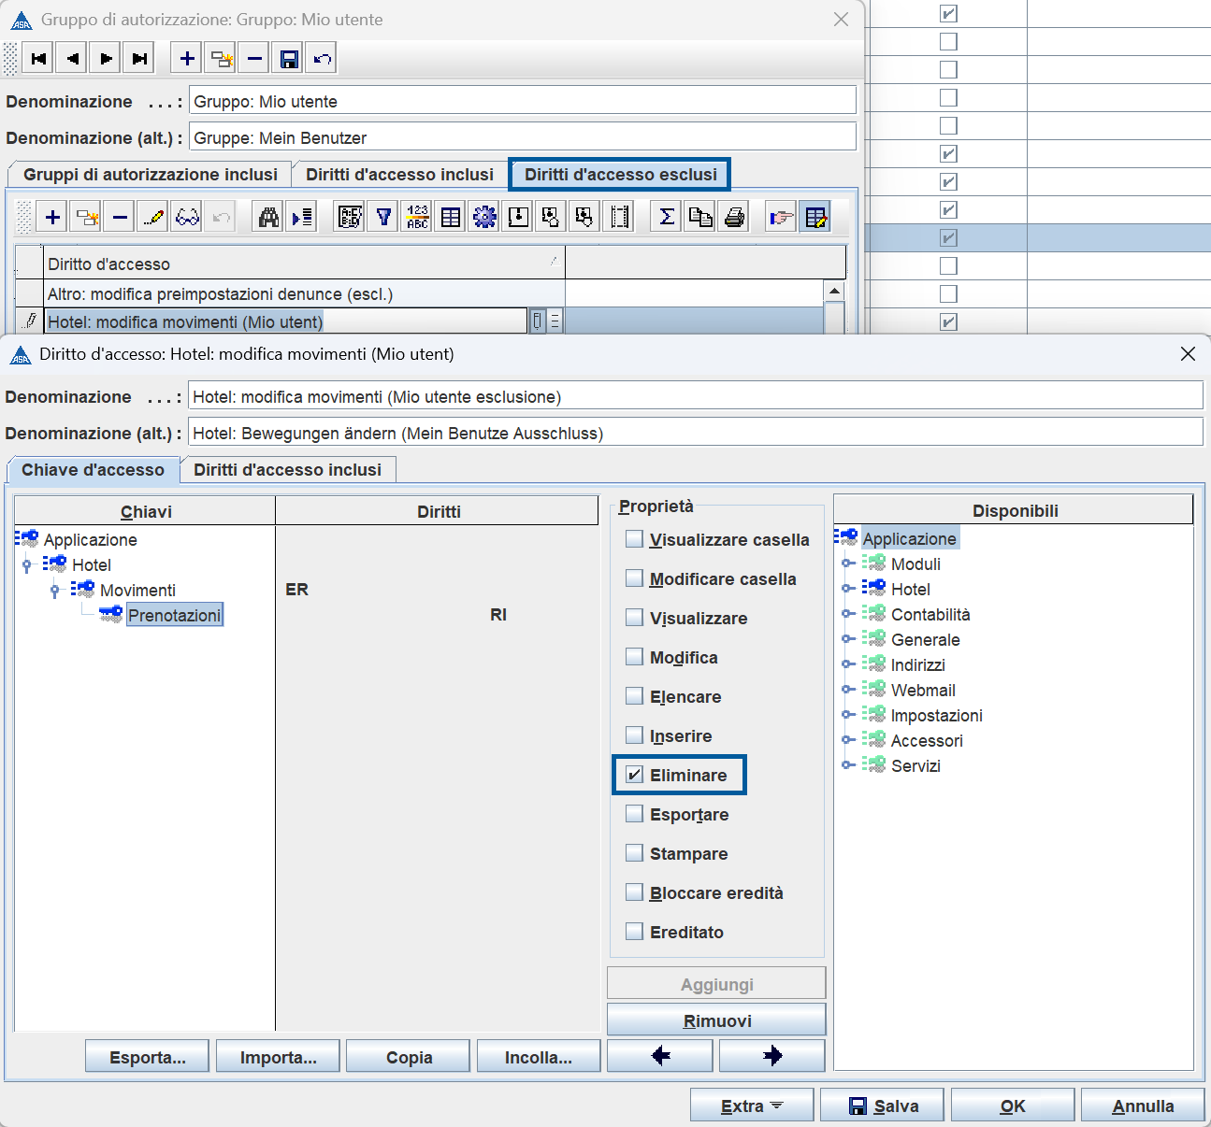
Task: Tick the Bloccare eredità checkbox
Action: (635, 892)
